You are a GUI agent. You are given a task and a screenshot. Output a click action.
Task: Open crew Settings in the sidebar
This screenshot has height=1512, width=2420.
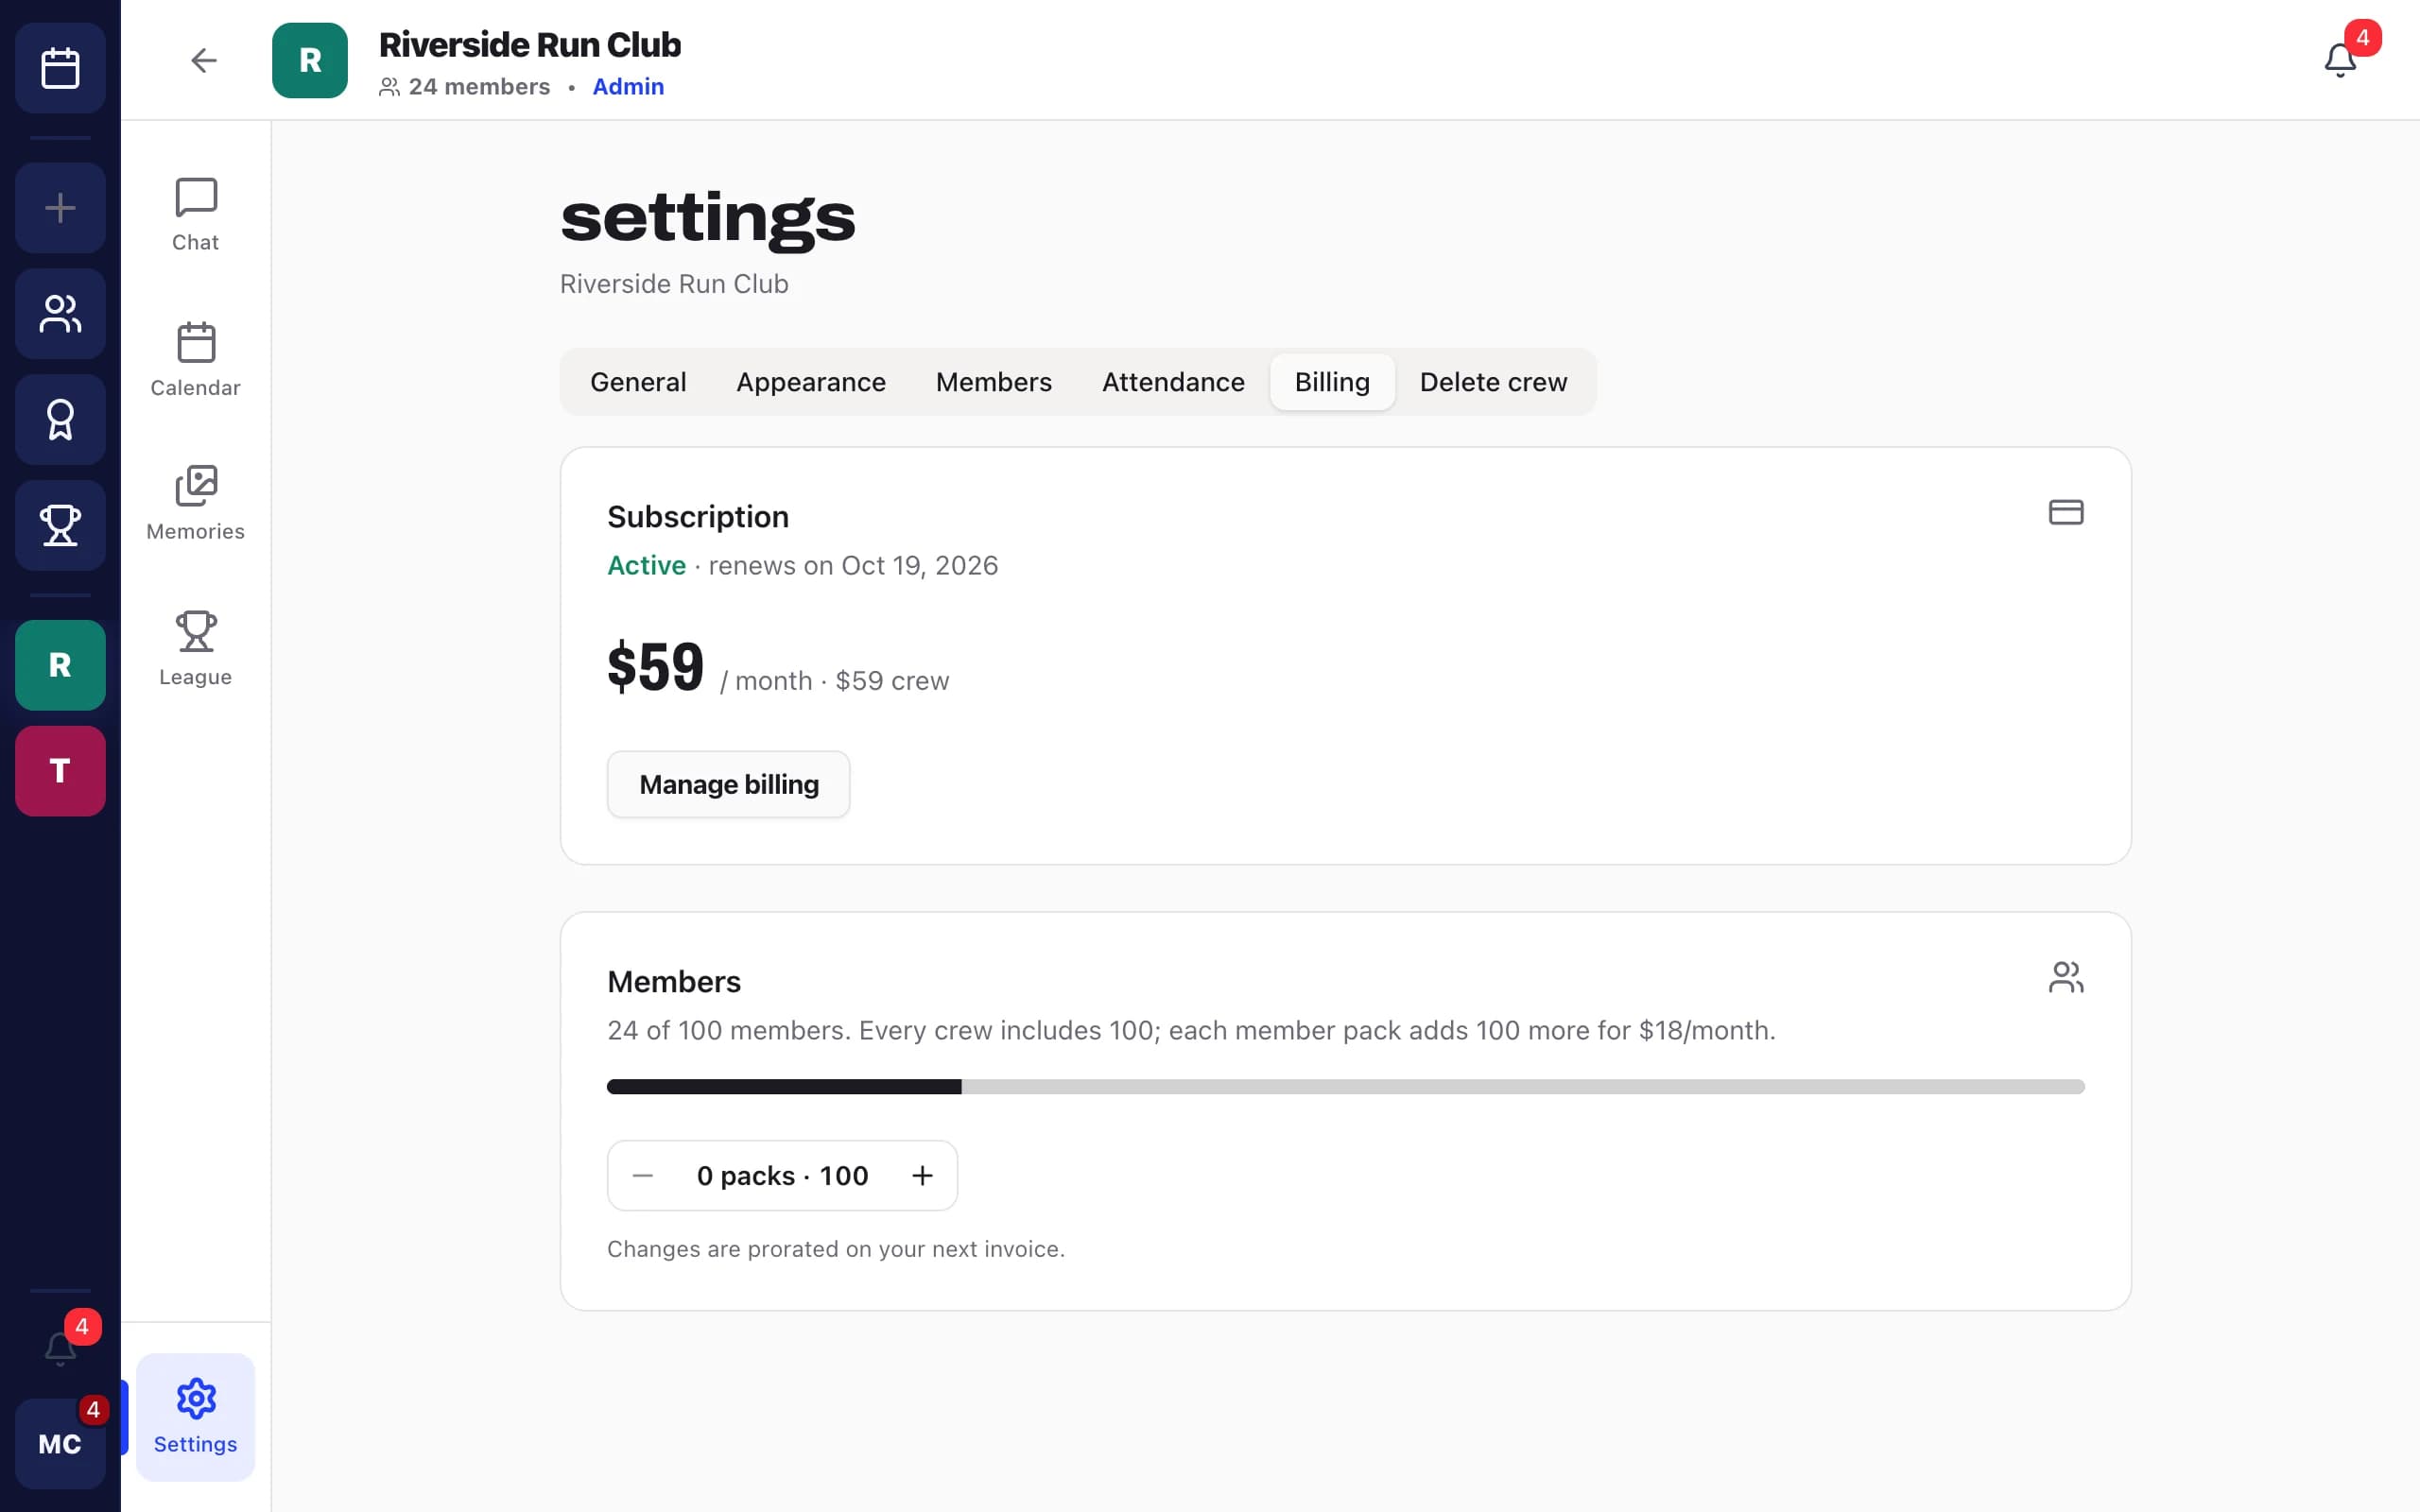195,1417
